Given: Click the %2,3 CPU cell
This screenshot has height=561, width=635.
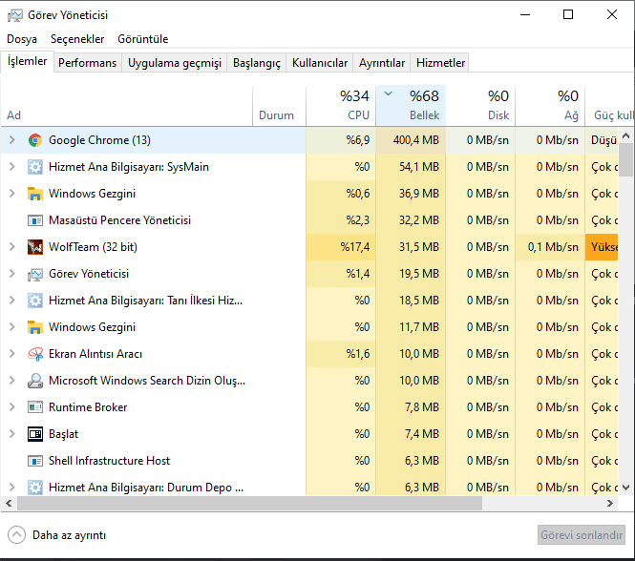Looking at the screenshot, I should pos(341,220).
